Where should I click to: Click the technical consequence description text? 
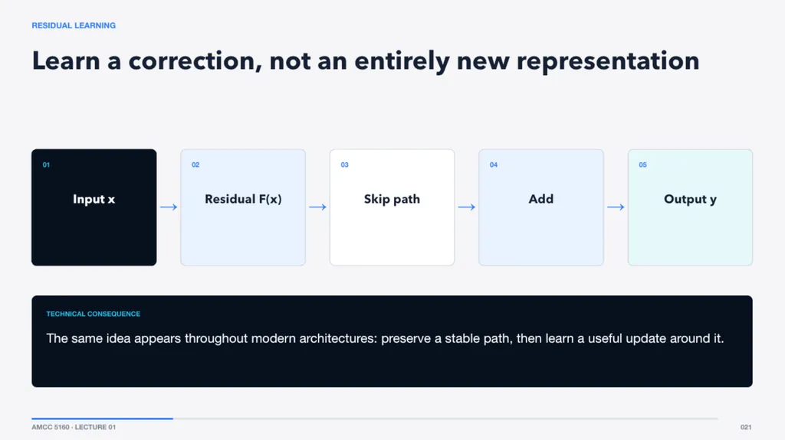385,338
